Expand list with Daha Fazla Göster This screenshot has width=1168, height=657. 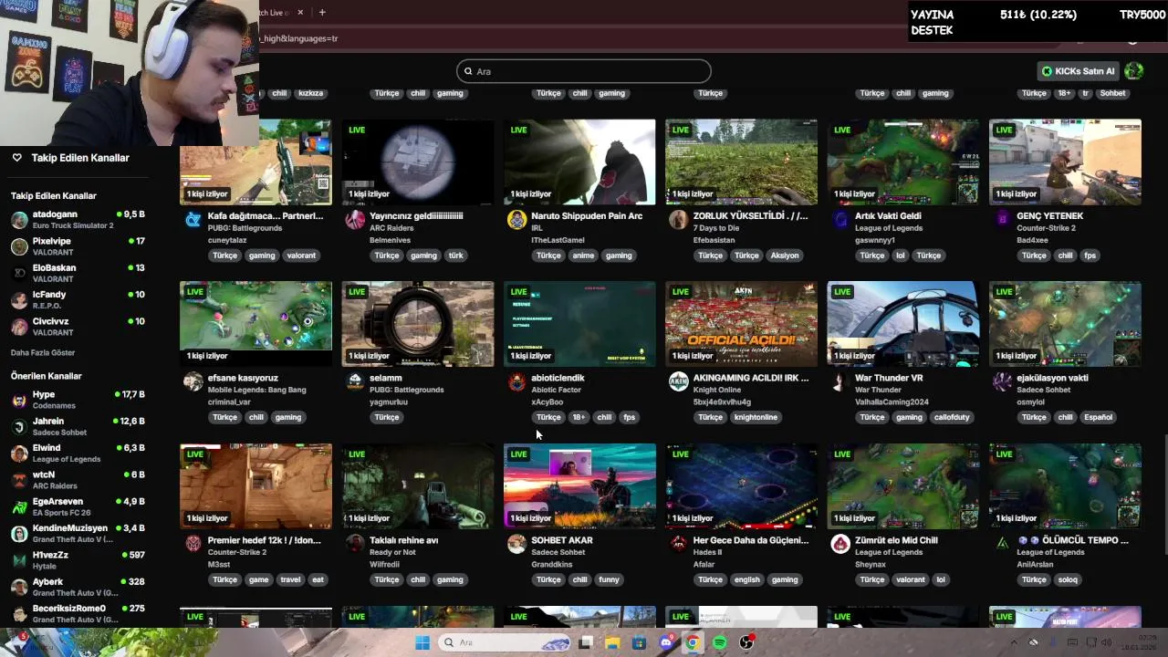point(43,352)
